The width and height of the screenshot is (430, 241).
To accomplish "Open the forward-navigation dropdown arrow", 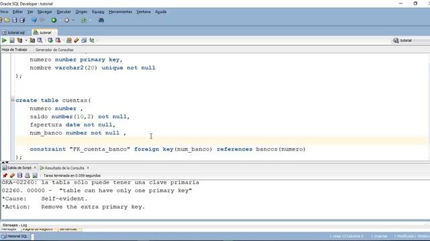I will click(73, 20).
